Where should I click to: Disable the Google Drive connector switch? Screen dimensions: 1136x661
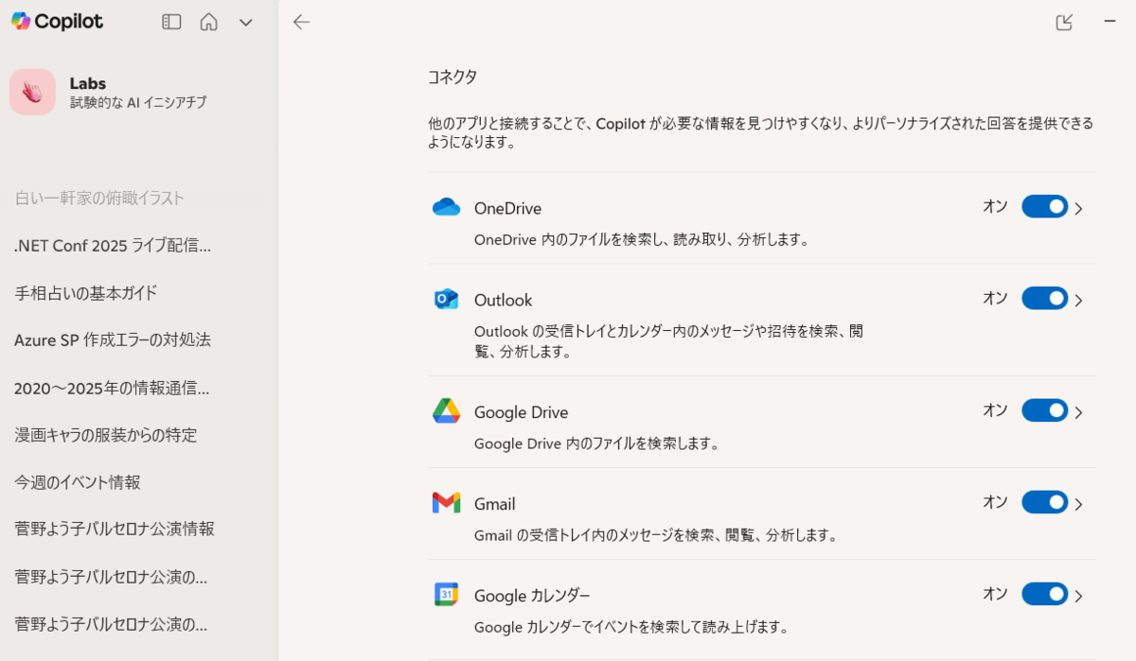tap(1044, 410)
